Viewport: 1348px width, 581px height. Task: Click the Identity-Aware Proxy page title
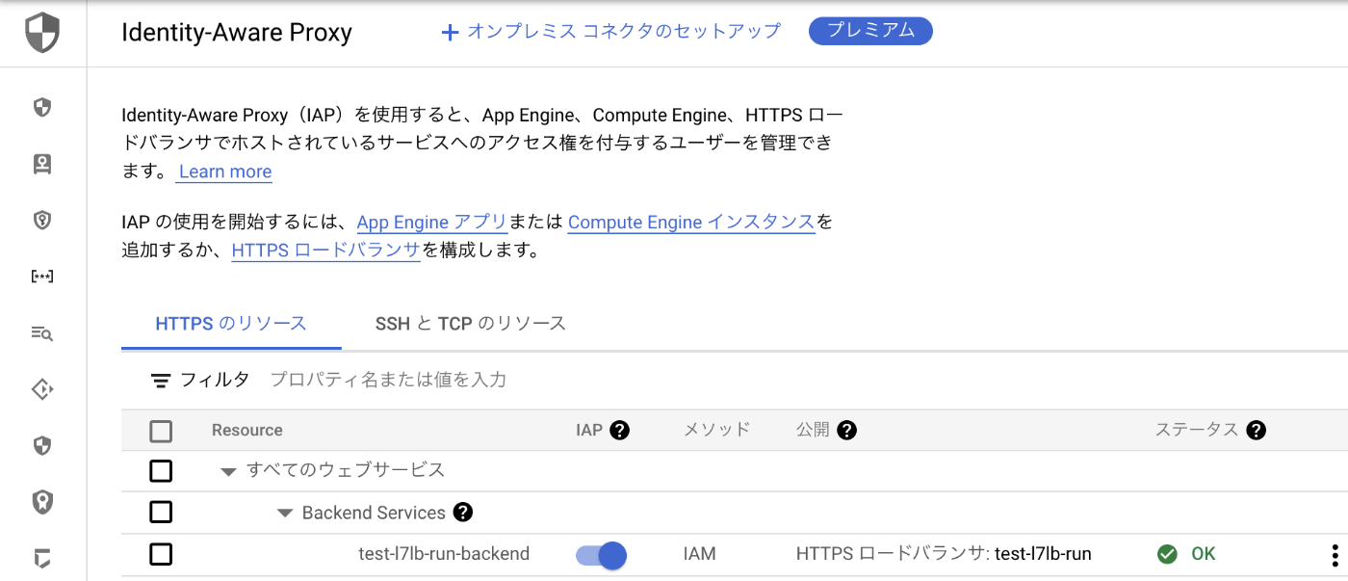[x=237, y=33]
